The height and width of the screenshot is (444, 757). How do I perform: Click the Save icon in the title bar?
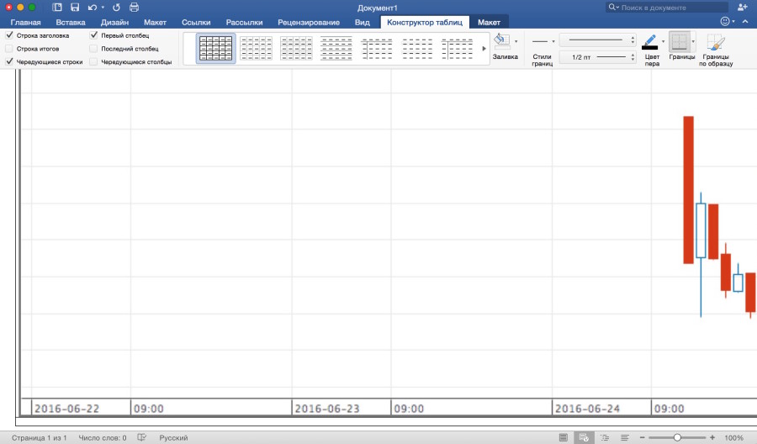[x=75, y=8]
